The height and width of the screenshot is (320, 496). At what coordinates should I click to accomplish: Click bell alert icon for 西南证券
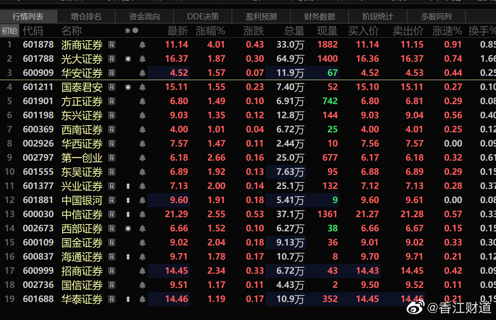(x=142, y=129)
